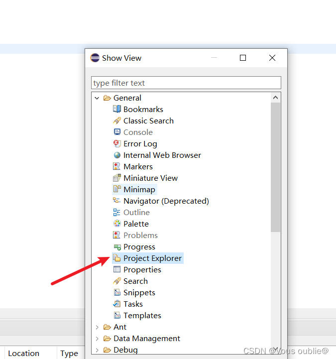336x359 pixels.
Task: Select the Error Log label
Action: pos(140,144)
